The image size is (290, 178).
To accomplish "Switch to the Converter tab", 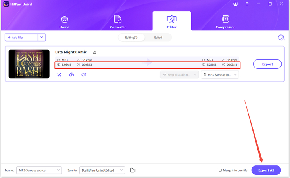I will [118, 22].
